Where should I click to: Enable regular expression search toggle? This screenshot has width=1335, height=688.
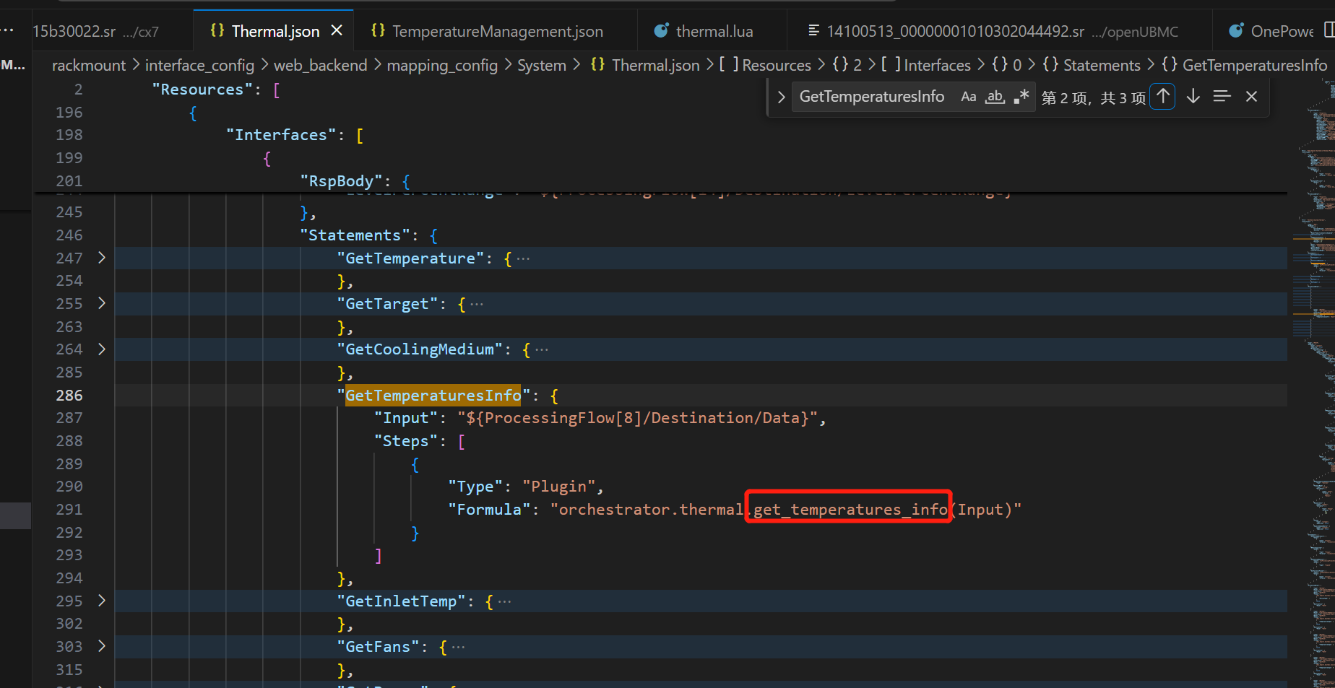point(1021,97)
